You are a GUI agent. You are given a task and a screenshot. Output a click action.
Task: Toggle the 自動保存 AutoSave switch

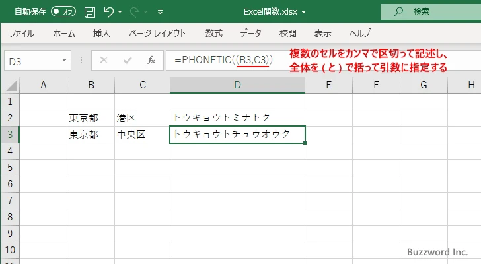63,11
